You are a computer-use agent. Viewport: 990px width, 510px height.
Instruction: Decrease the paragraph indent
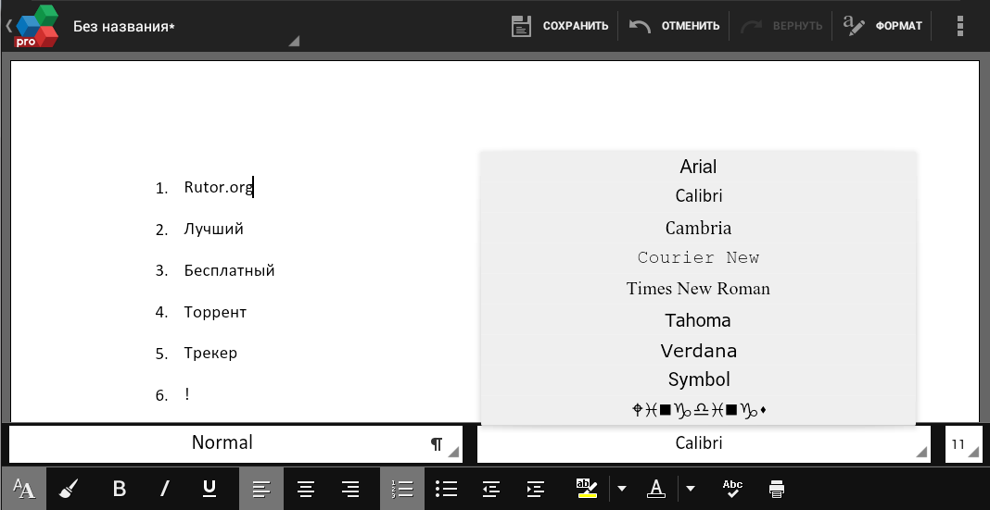pos(491,489)
